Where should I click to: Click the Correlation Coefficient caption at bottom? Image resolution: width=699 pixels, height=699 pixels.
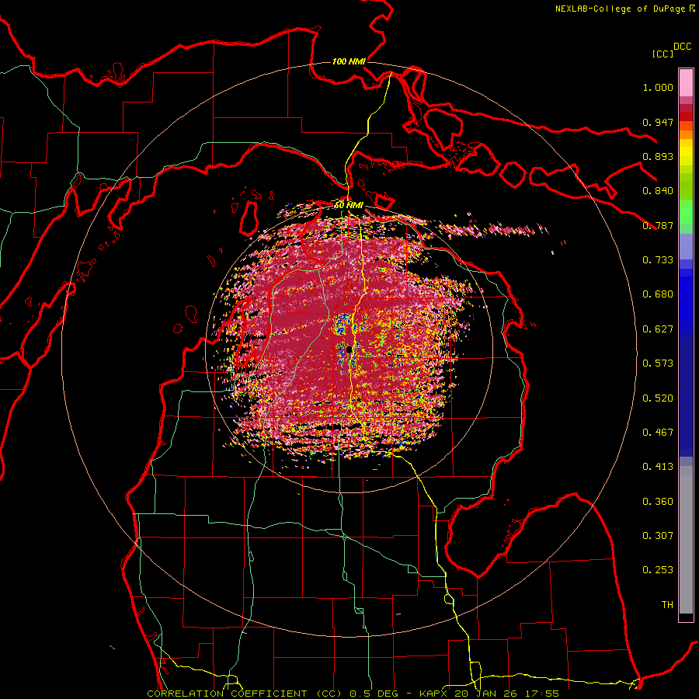(353, 694)
